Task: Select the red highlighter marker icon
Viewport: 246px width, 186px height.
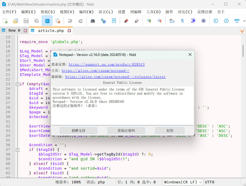Action: pyautogui.click(x=126, y=21)
